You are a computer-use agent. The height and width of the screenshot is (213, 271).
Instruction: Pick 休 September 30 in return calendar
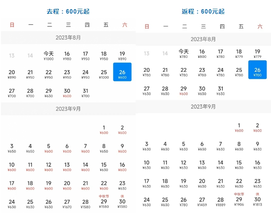tap(257, 201)
